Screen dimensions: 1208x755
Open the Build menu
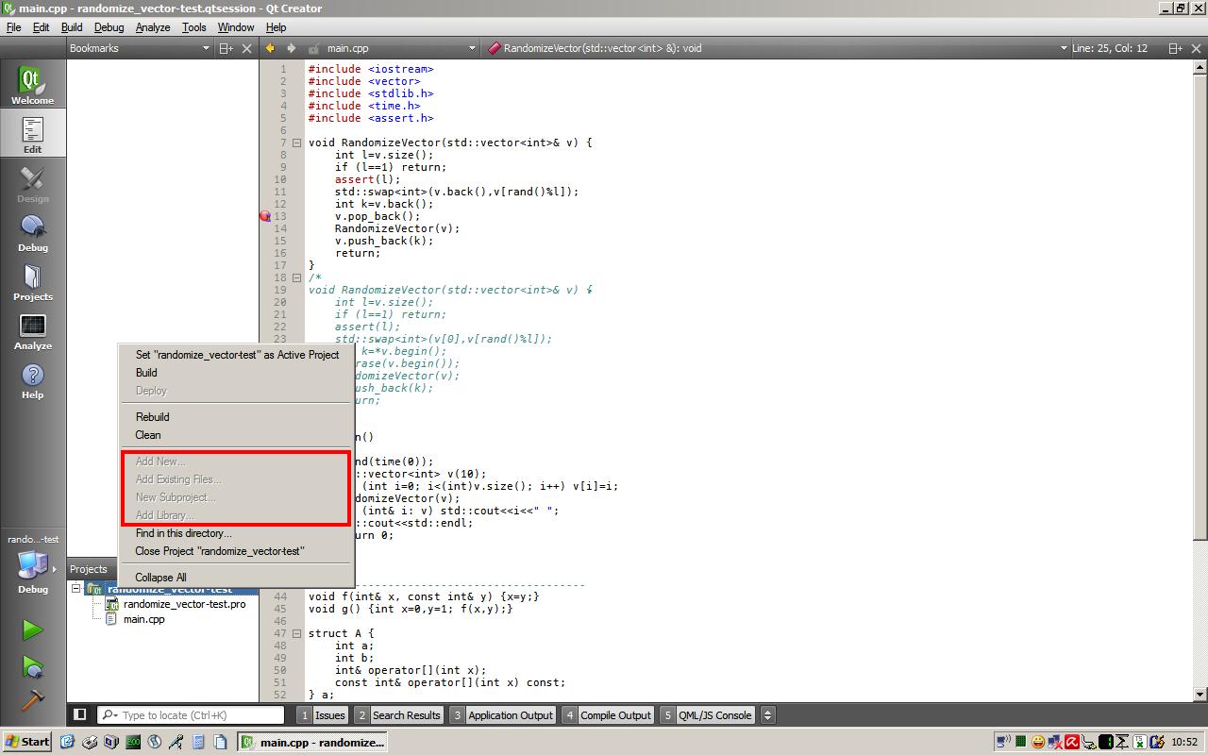pos(72,27)
